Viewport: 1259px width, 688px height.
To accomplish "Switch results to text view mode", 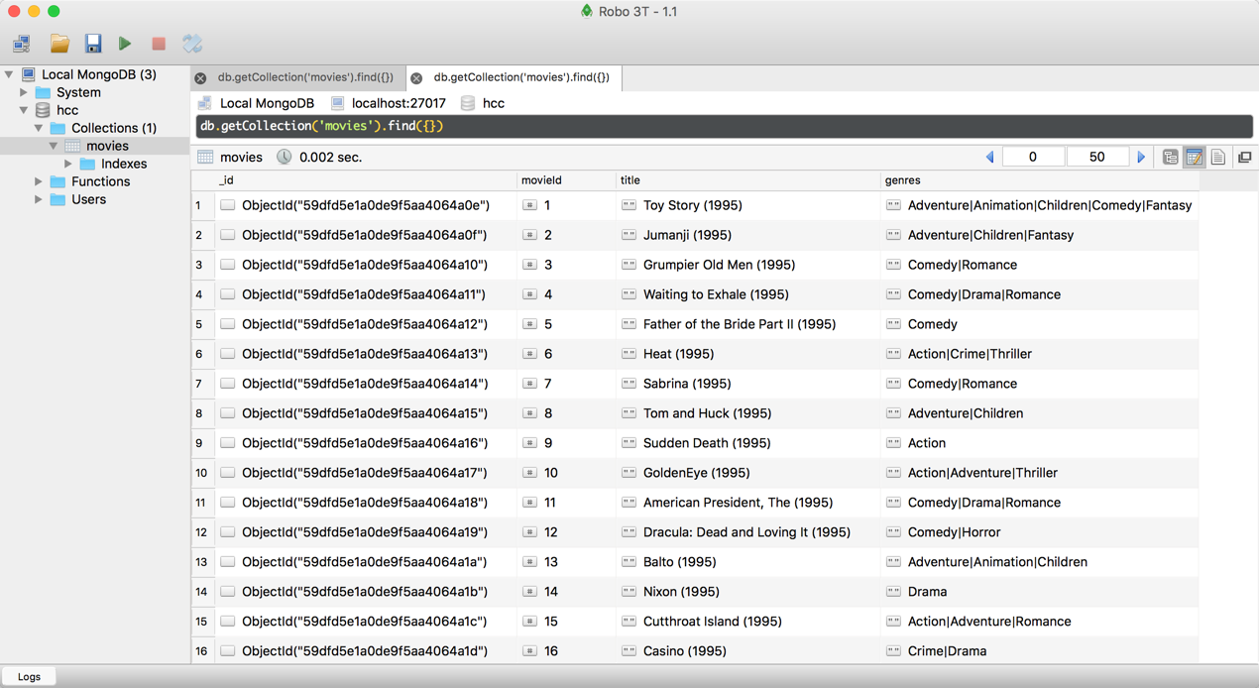I will [1218, 158].
